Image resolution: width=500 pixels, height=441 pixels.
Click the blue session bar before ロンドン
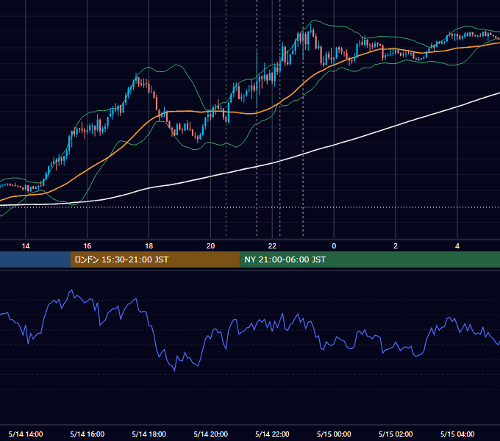pyautogui.click(x=35, y=259)
